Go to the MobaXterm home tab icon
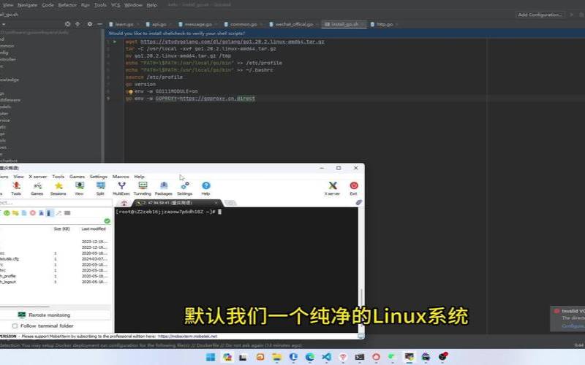This screenshot has width=585, height=365. pyautogui.click(x=124, y=203)
